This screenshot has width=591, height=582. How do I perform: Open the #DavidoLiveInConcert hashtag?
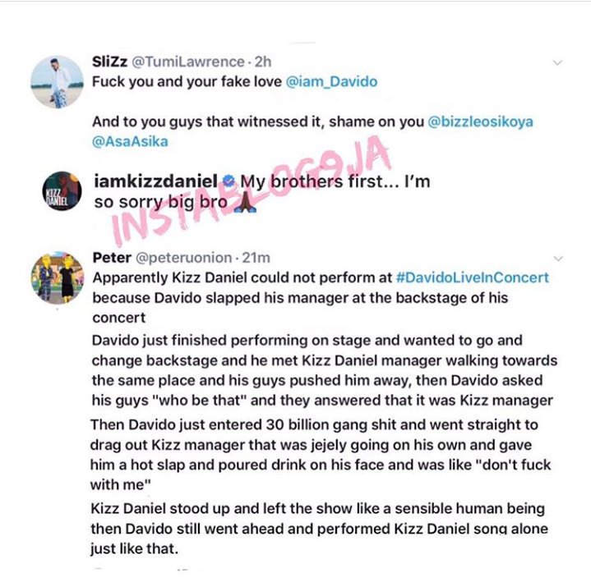coord(473,277)
